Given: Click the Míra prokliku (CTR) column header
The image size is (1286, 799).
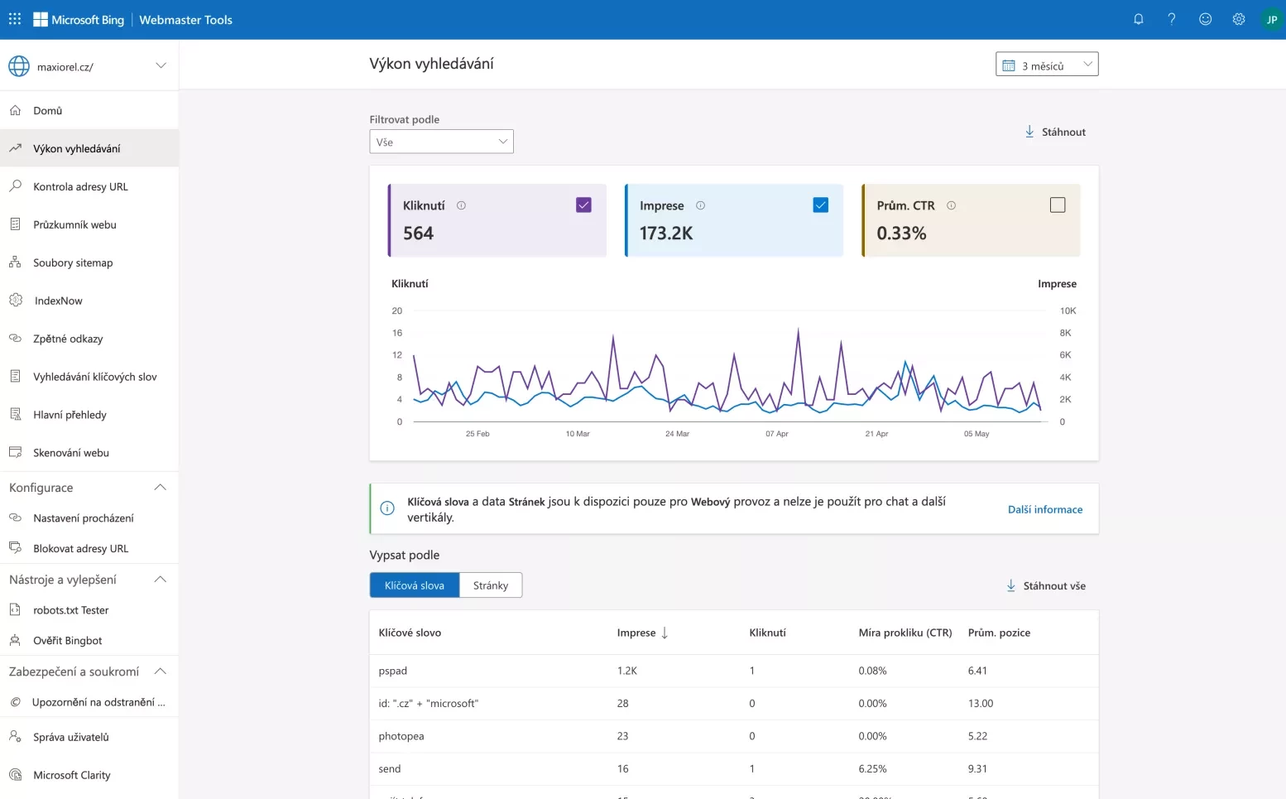Looking at the screenshot, I should [905, 633].
